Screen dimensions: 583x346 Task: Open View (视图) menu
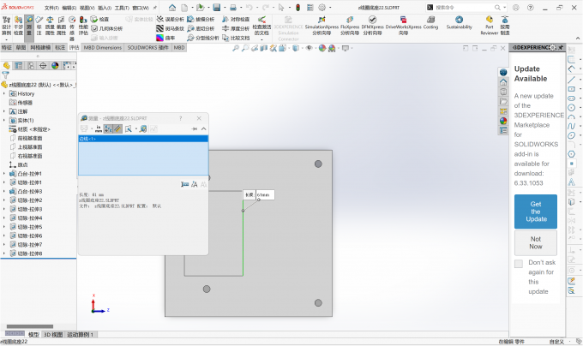(x=87, y=8)
